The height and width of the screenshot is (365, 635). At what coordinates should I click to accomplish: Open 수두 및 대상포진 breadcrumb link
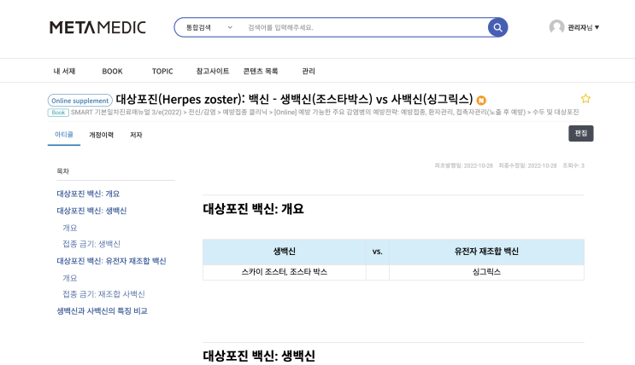[556, 112]
